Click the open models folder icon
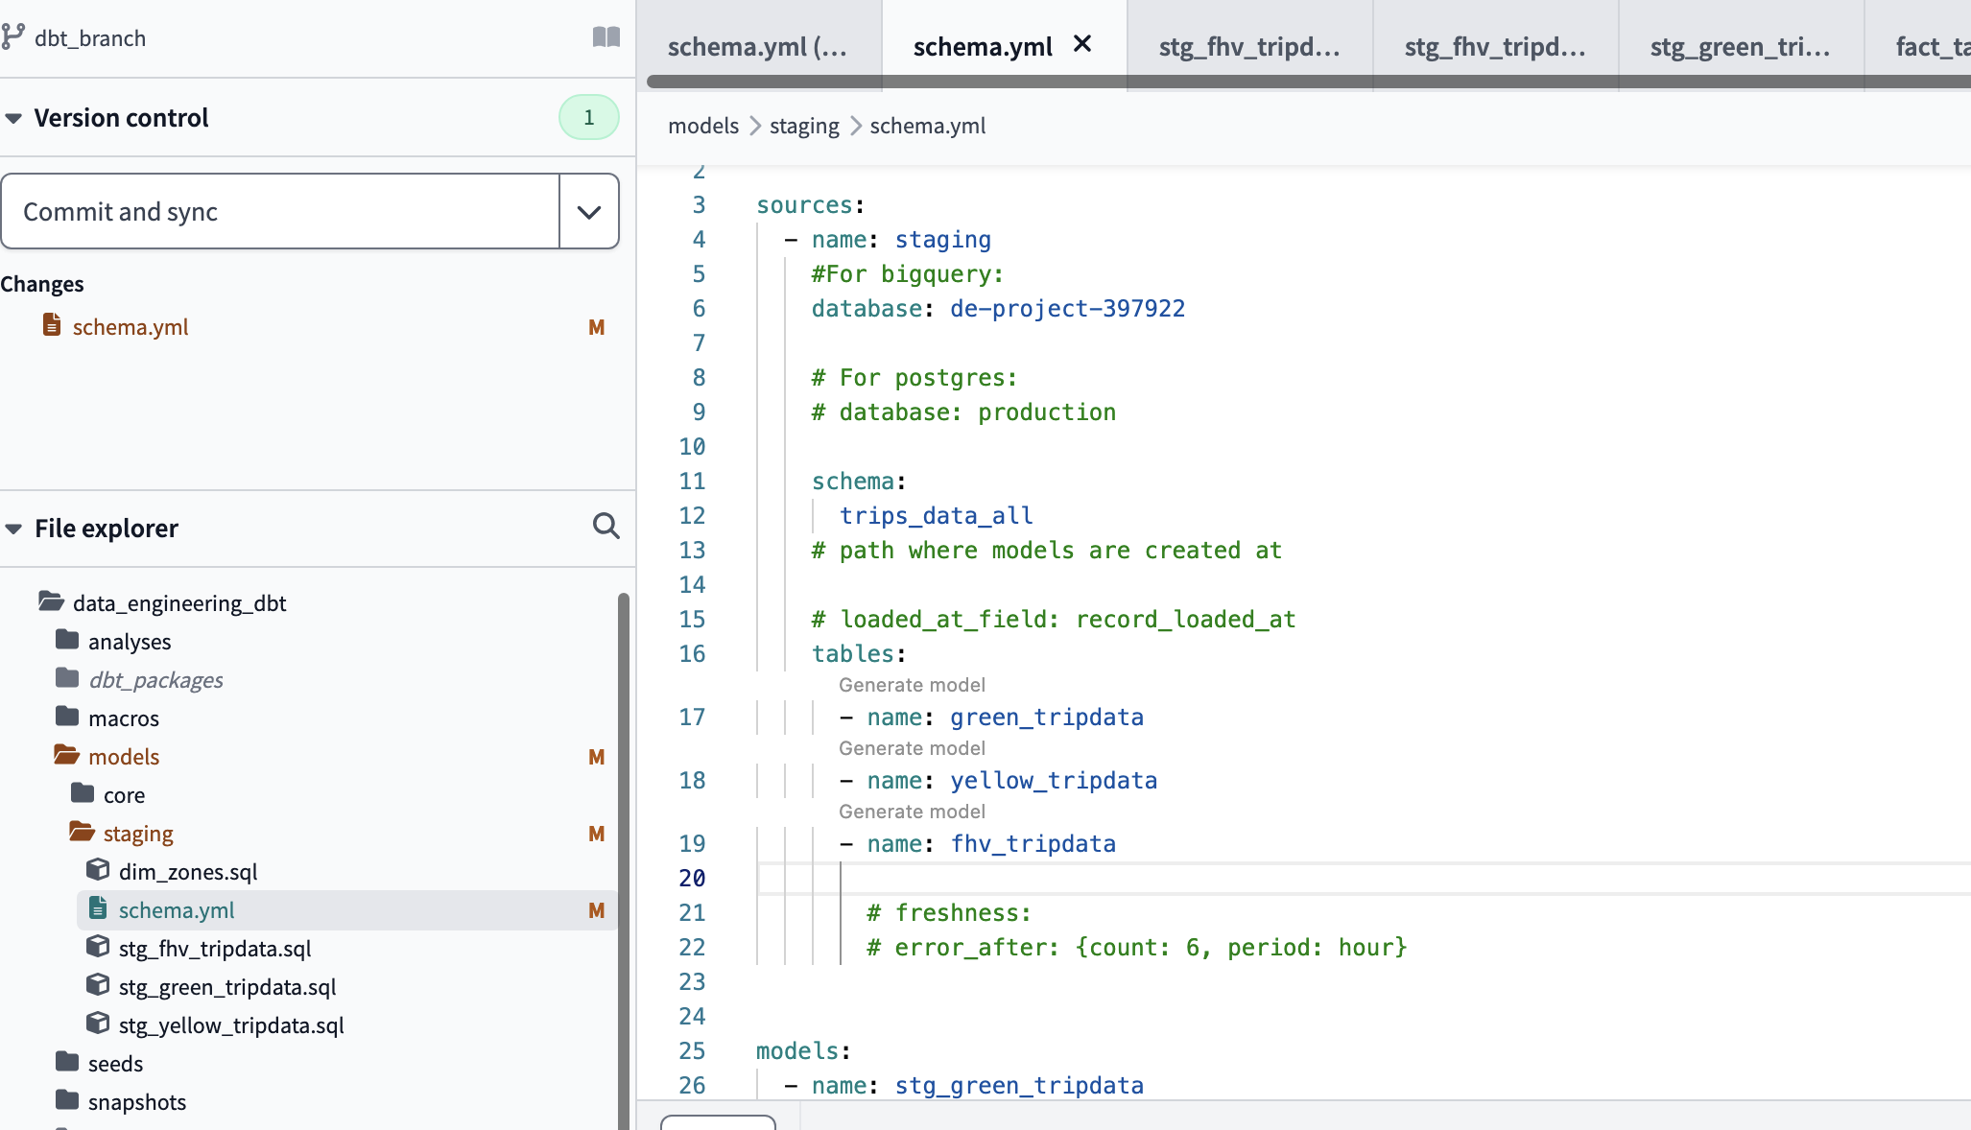 click(66, 755)
